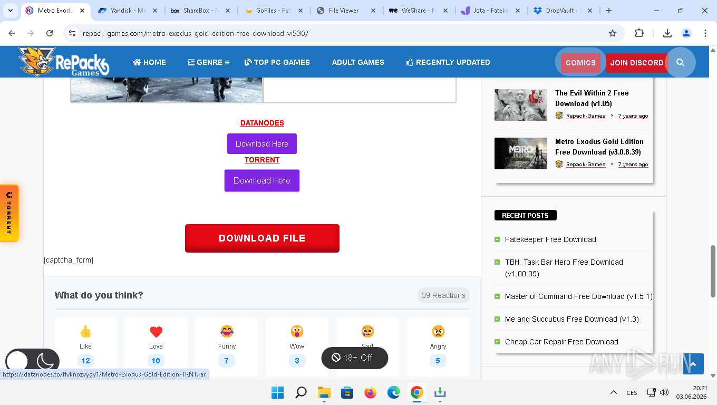Open Microsoft Store taskbar icon
Viewport: 717px width, 405px height.
click(347, 392)
